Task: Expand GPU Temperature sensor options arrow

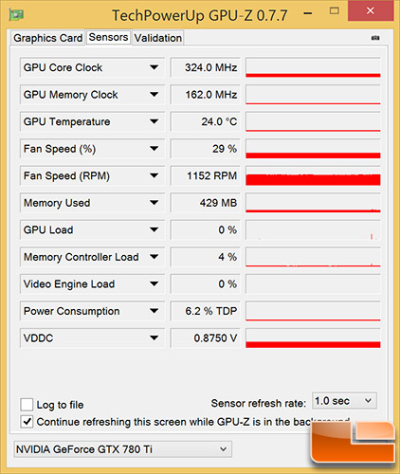Action: click(x=155, y=121)
